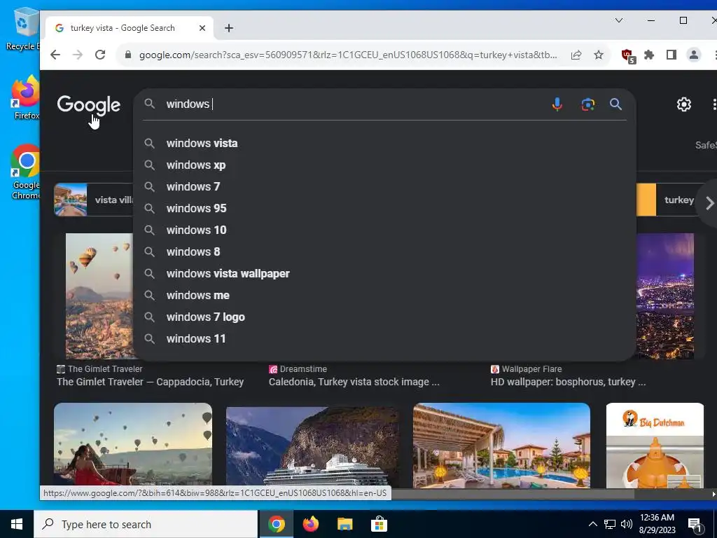Image resolution: width=717 pixels, height=538 pixels.
Task: Open Caledonia Turkey vista stock image result
Action: click(354, 382)
